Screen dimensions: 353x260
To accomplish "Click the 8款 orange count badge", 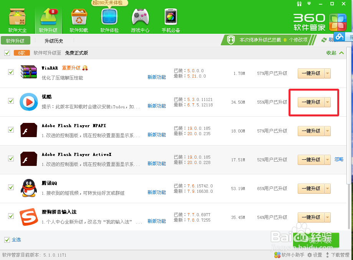I will click(x=21, y=53).
